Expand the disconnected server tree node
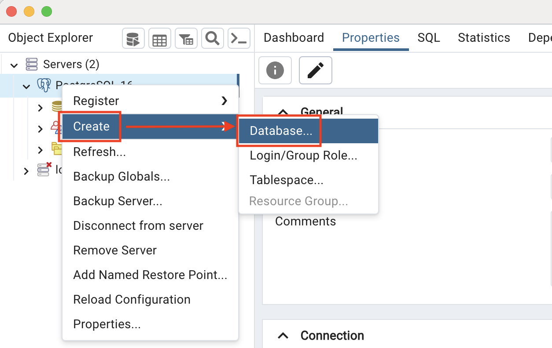Screen dimensions: 552x348 tap(26, 171)
